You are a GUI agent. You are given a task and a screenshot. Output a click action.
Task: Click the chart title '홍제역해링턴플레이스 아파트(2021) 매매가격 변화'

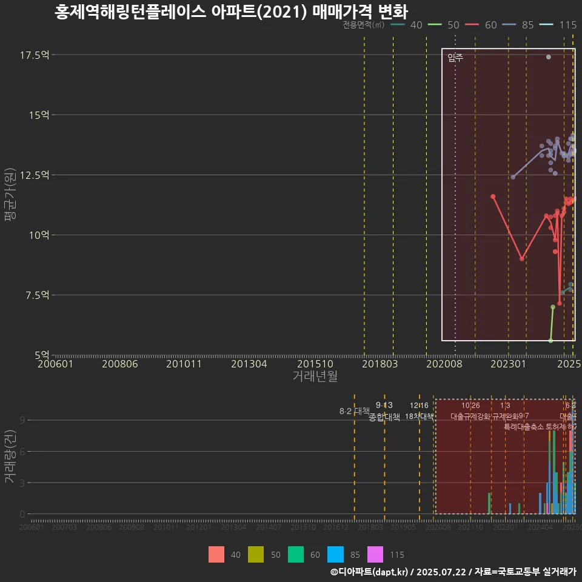231,12
